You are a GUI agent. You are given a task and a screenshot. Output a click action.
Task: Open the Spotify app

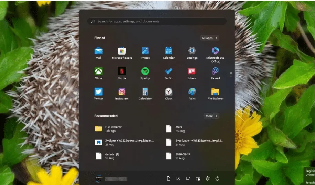pos(145,71)
